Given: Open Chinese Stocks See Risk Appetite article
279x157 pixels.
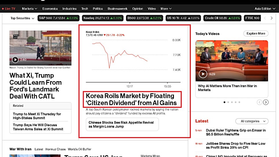Looking at the screenshot, I should 122,124.
